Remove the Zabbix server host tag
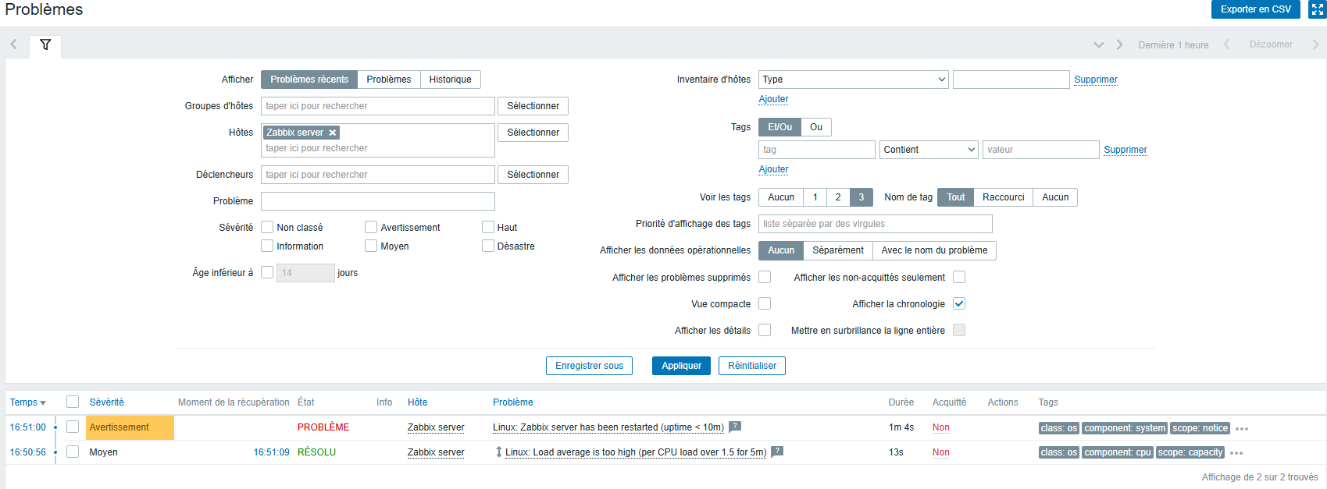 point(333,133)
